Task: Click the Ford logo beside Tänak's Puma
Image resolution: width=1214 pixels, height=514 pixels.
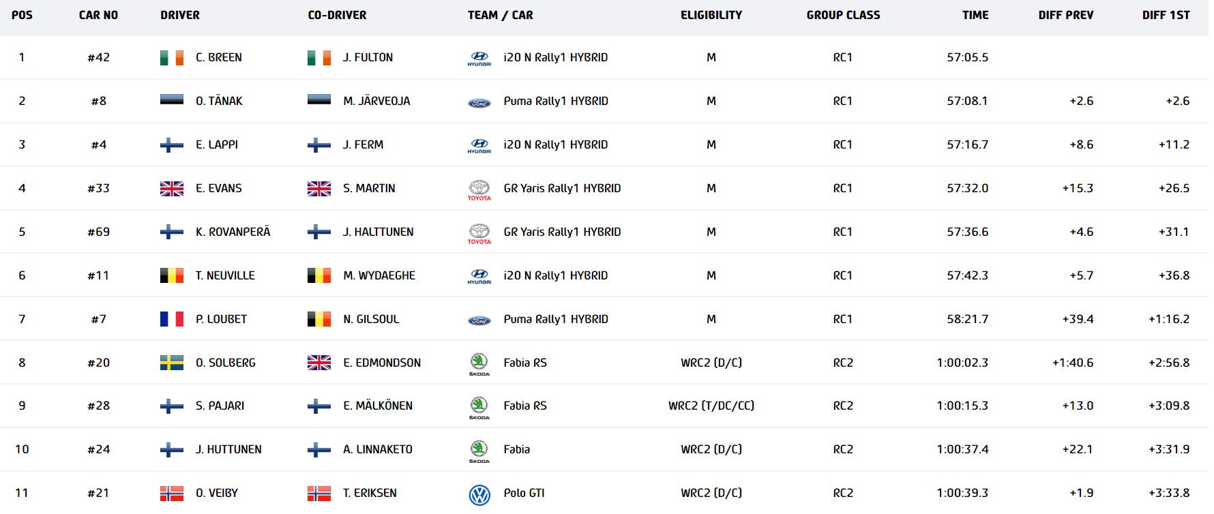Action: (x=479, y=102)
